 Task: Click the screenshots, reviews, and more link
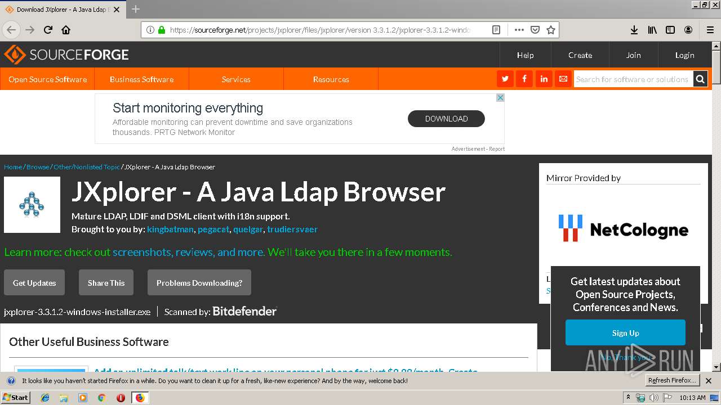click(x=188, y=252)
